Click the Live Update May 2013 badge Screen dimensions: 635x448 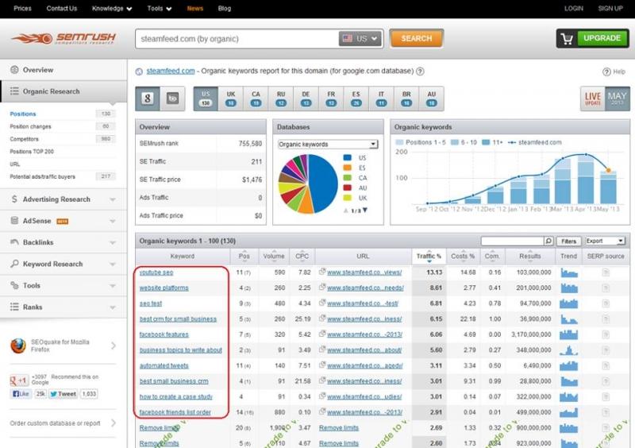[605, 98]
